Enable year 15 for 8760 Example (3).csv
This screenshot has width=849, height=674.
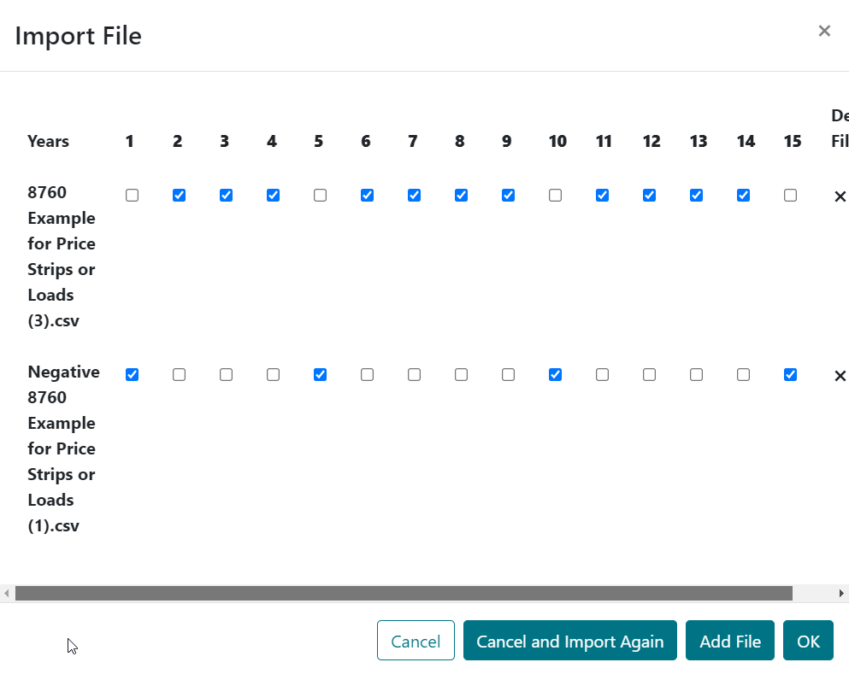(x=790, y=195)
